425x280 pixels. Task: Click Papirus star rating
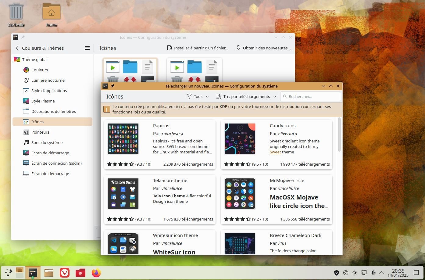[x=120, y=164]
